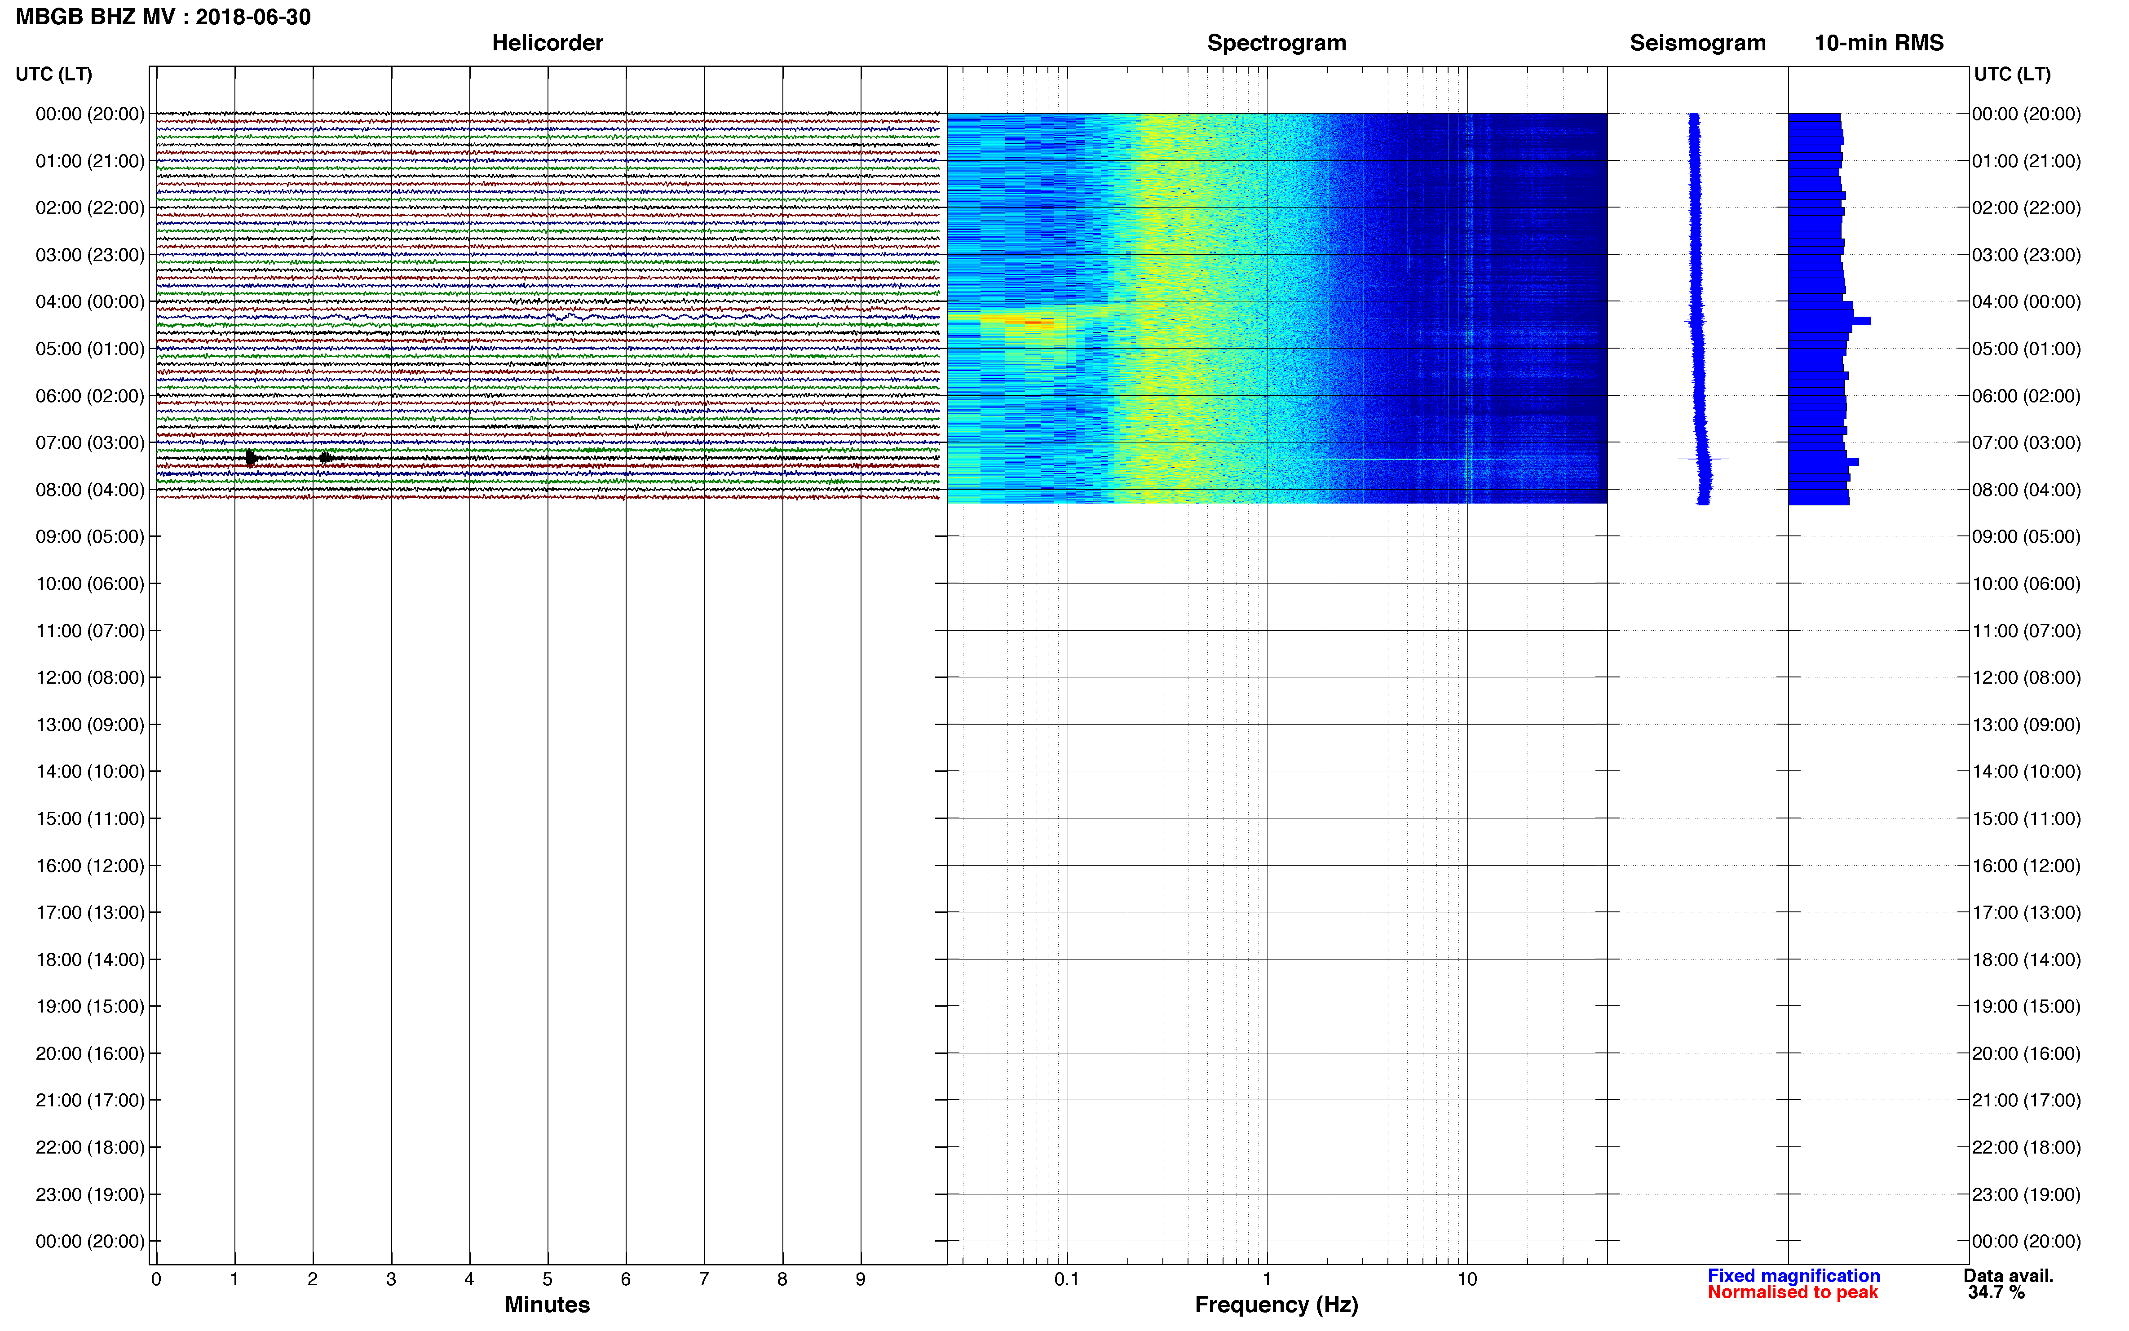Click the '0.1' frequency tick label
This screenshot has height=1331, width=2129.
tap(1067, 1279)
